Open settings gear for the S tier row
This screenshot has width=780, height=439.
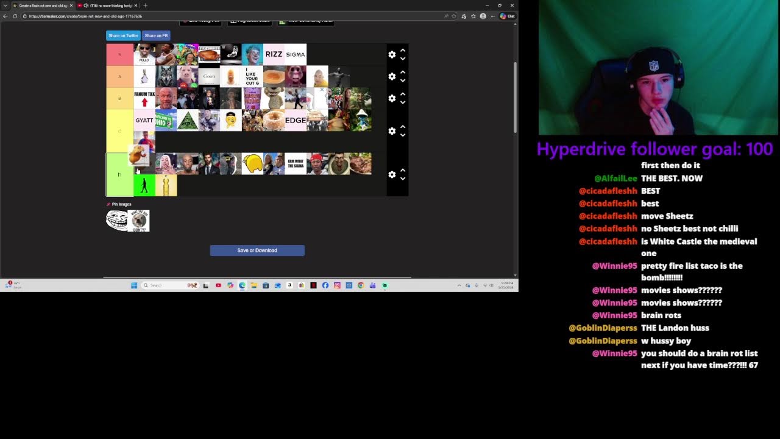tap(392, 54)
